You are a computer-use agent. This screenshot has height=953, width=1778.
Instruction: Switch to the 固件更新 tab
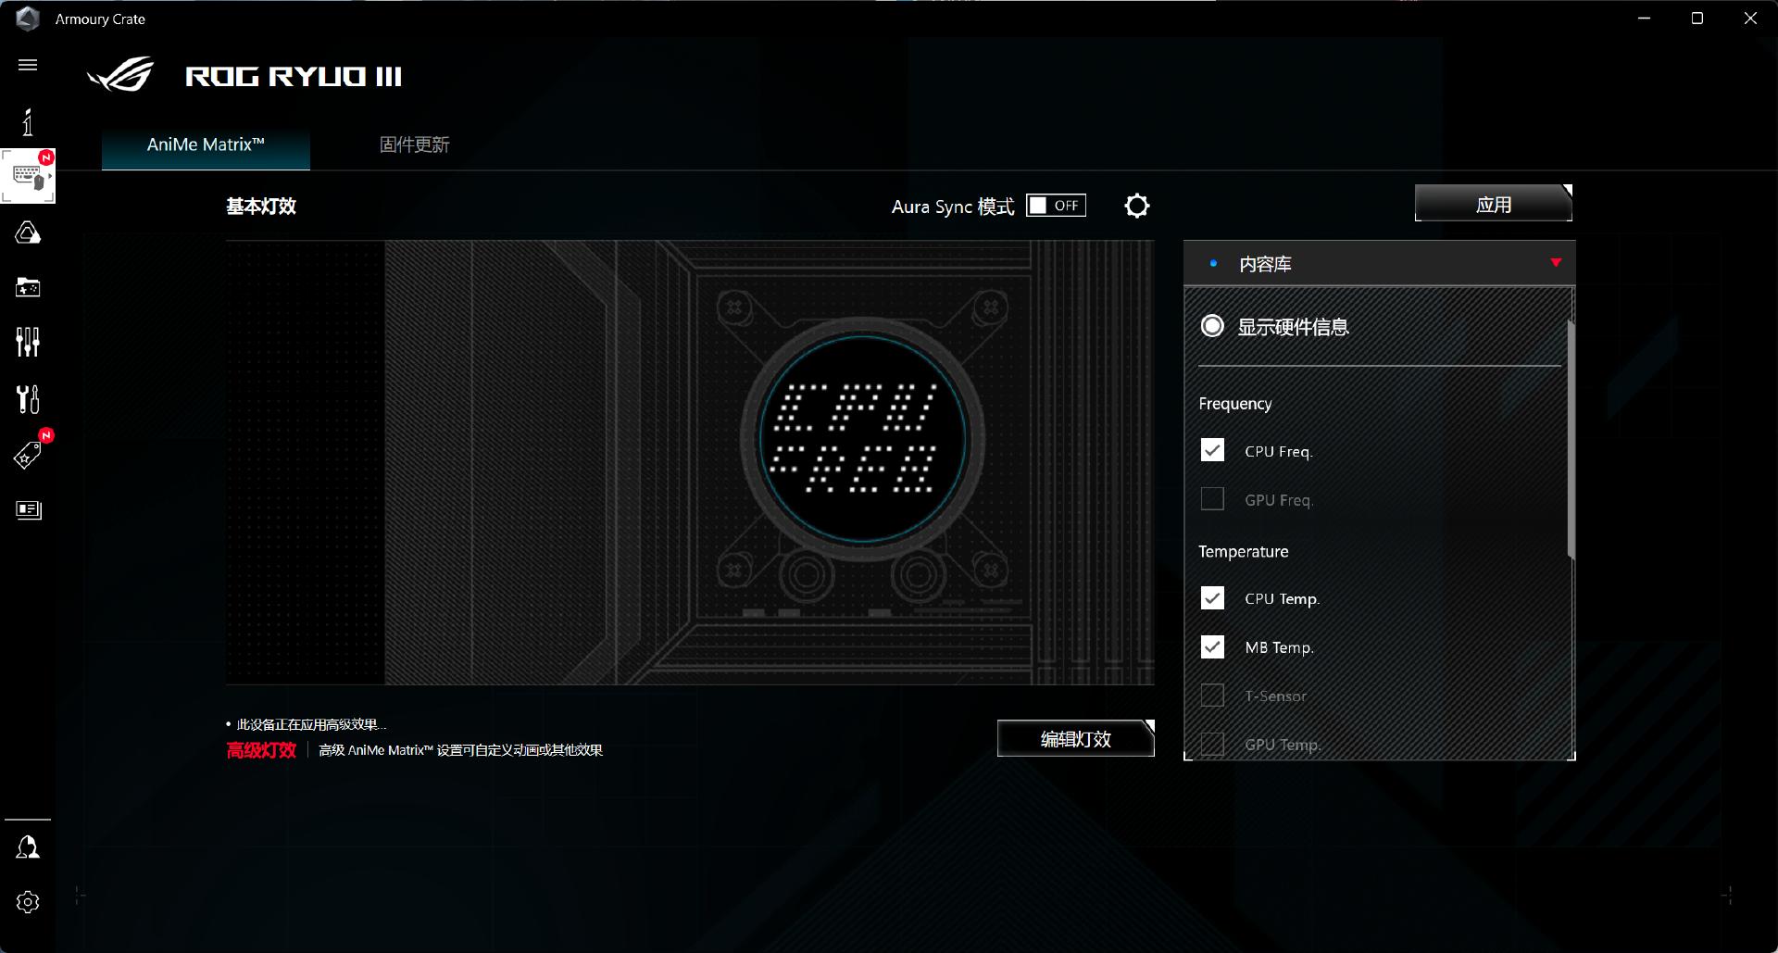pos(415,144)
